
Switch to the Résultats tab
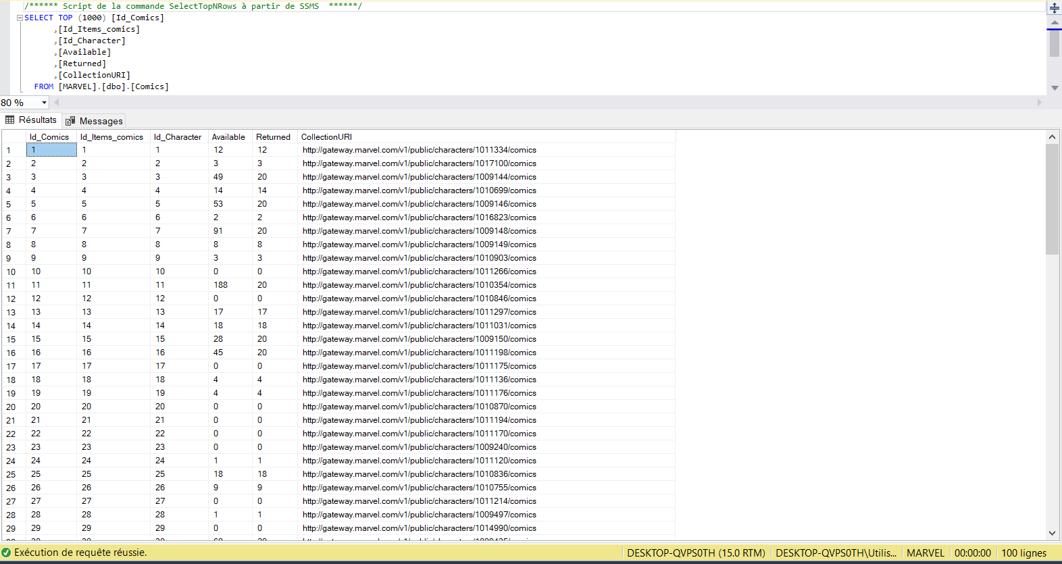click(31, 120)
